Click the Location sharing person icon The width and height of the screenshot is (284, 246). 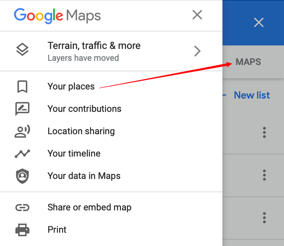(x=22, y=131)
